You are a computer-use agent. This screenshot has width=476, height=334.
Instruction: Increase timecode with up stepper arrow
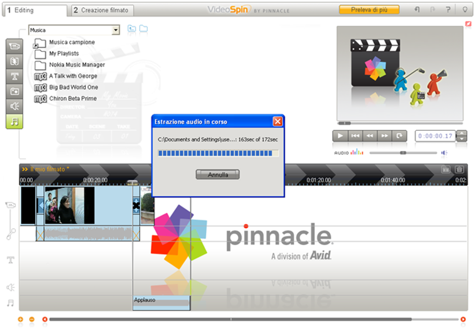point(462,133)
